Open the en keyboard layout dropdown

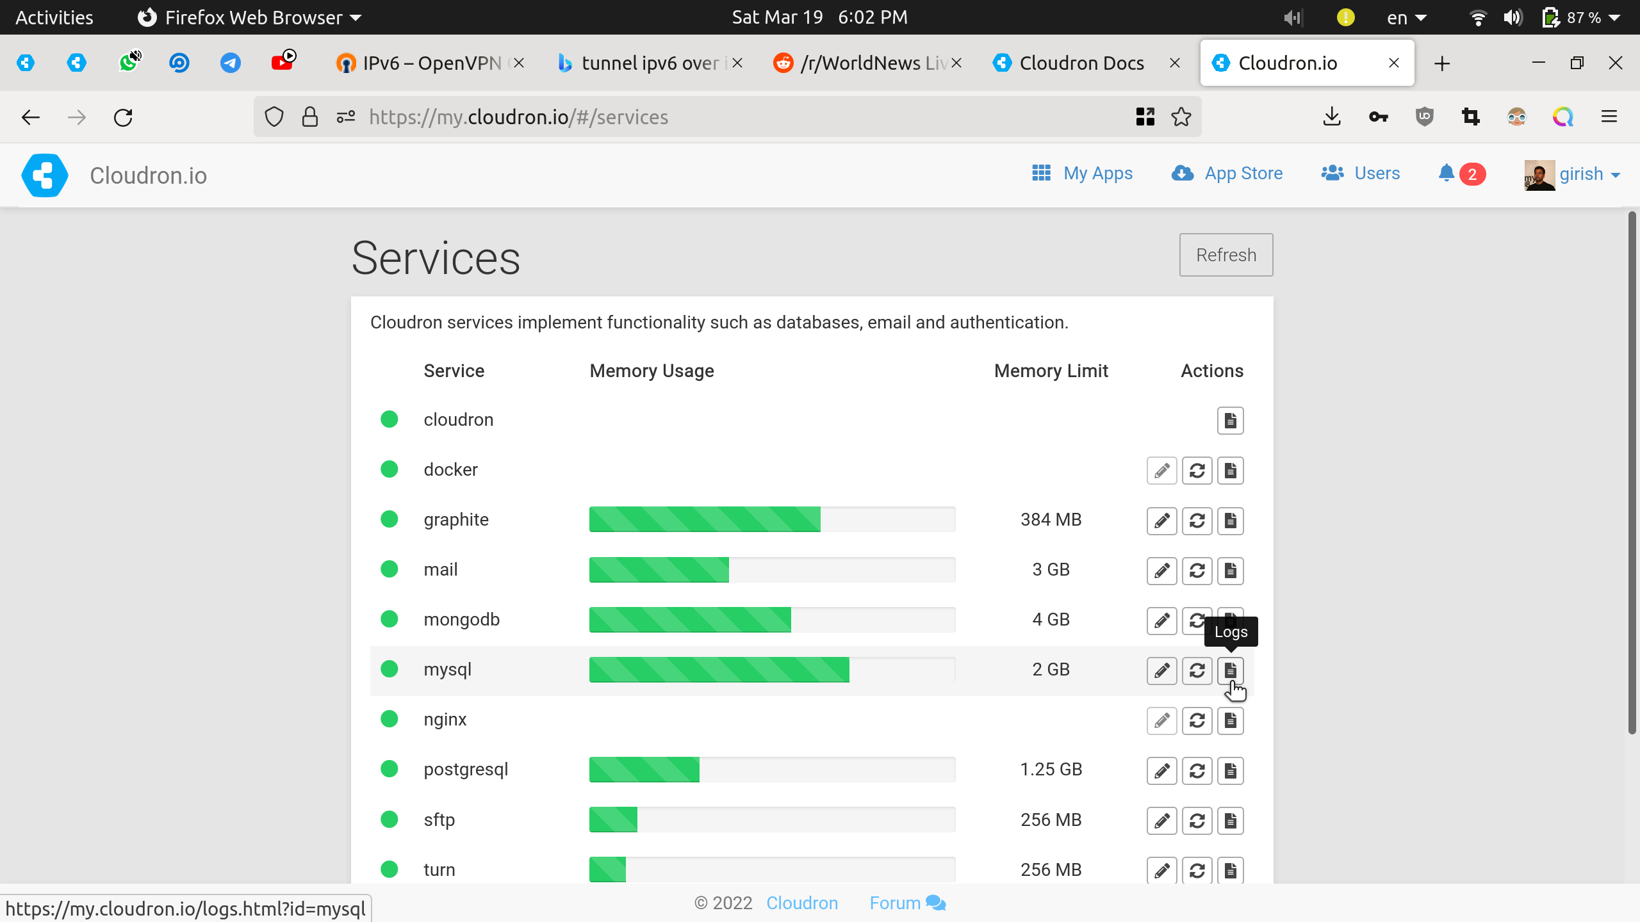[x=1406, y=17]
